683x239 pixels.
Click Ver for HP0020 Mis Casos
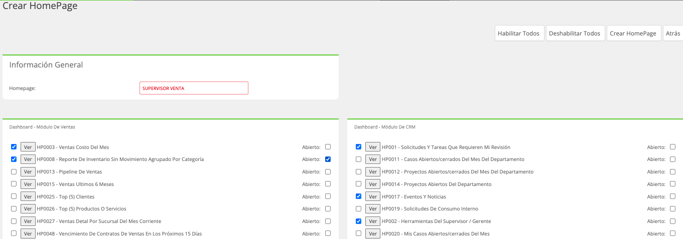click(373, 233)
